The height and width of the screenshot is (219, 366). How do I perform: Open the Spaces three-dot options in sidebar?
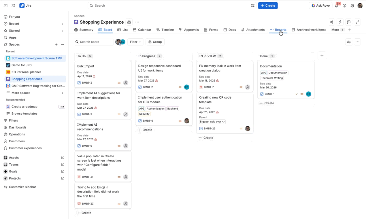click(63, 44)
